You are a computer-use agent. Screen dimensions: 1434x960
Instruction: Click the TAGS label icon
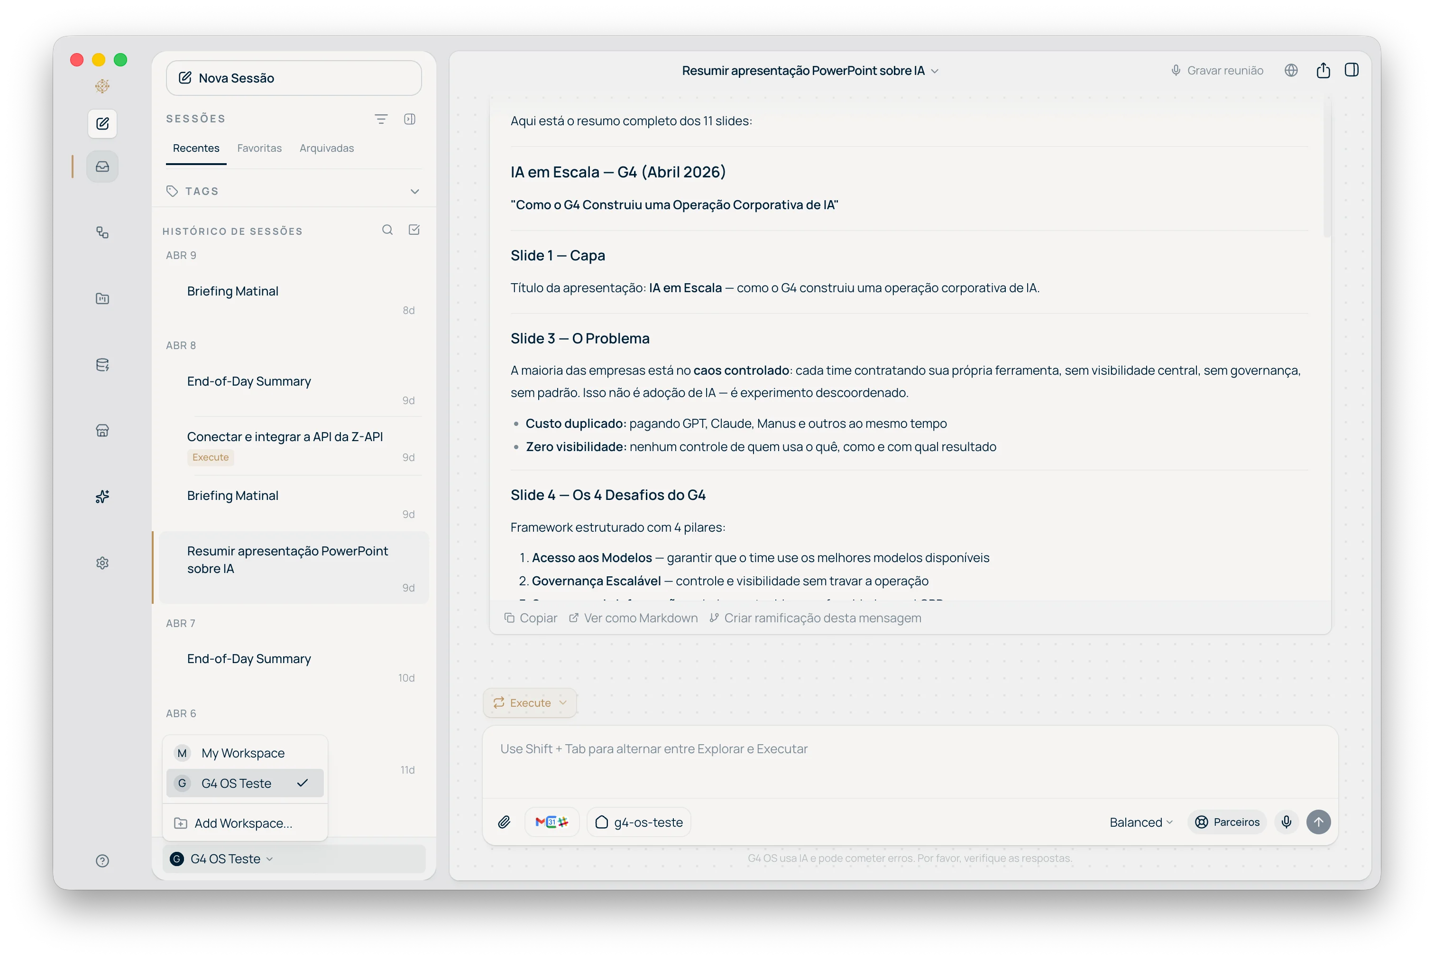[x=172, y=191]
